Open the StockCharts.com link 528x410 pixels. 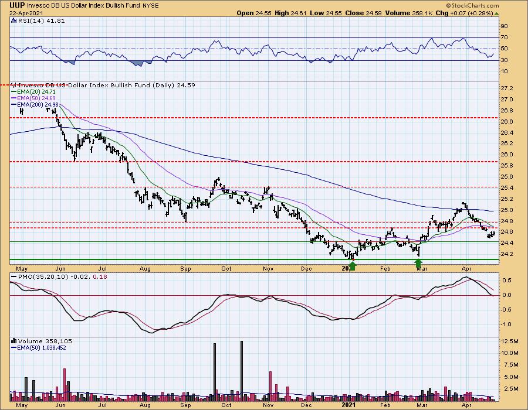point(472,5)
